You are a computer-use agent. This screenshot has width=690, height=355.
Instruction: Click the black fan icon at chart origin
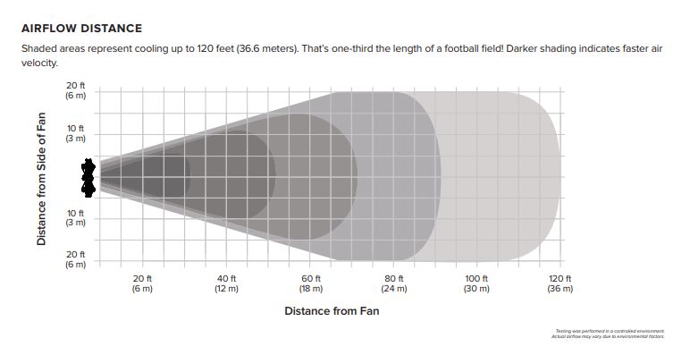(88, 178)
